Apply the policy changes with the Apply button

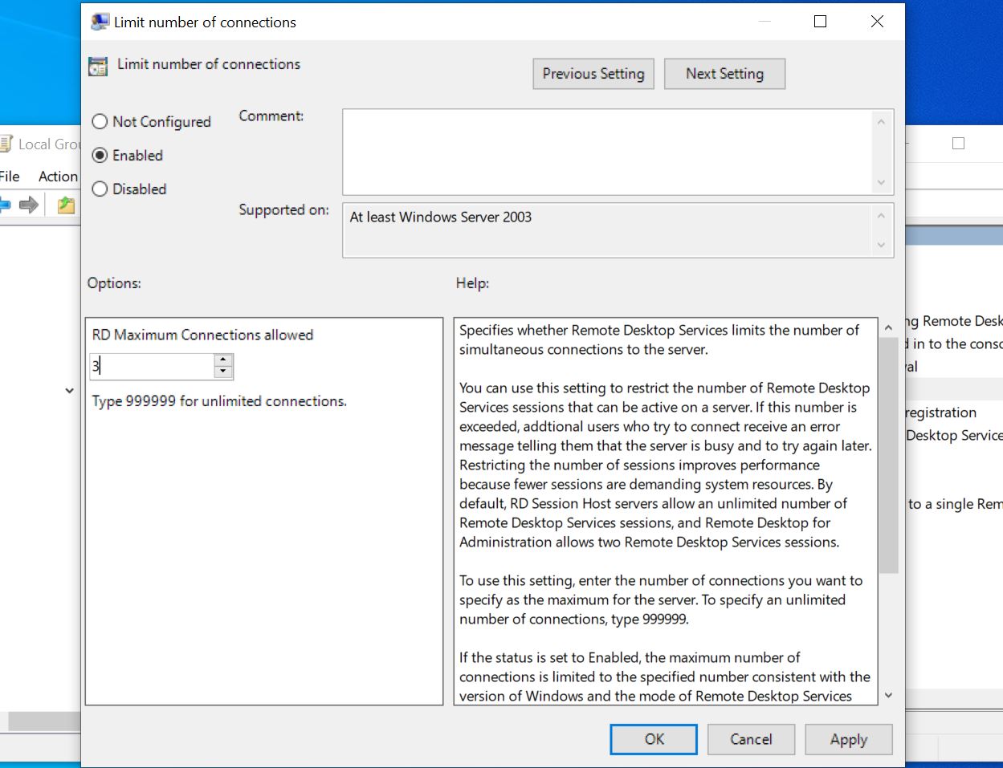[x=849, y=739]
